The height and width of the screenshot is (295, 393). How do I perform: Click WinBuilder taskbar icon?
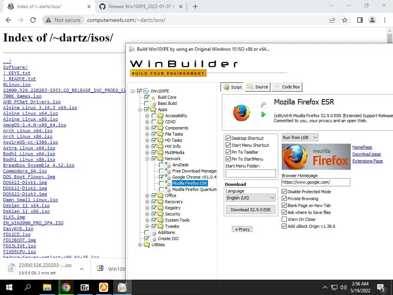122,287
